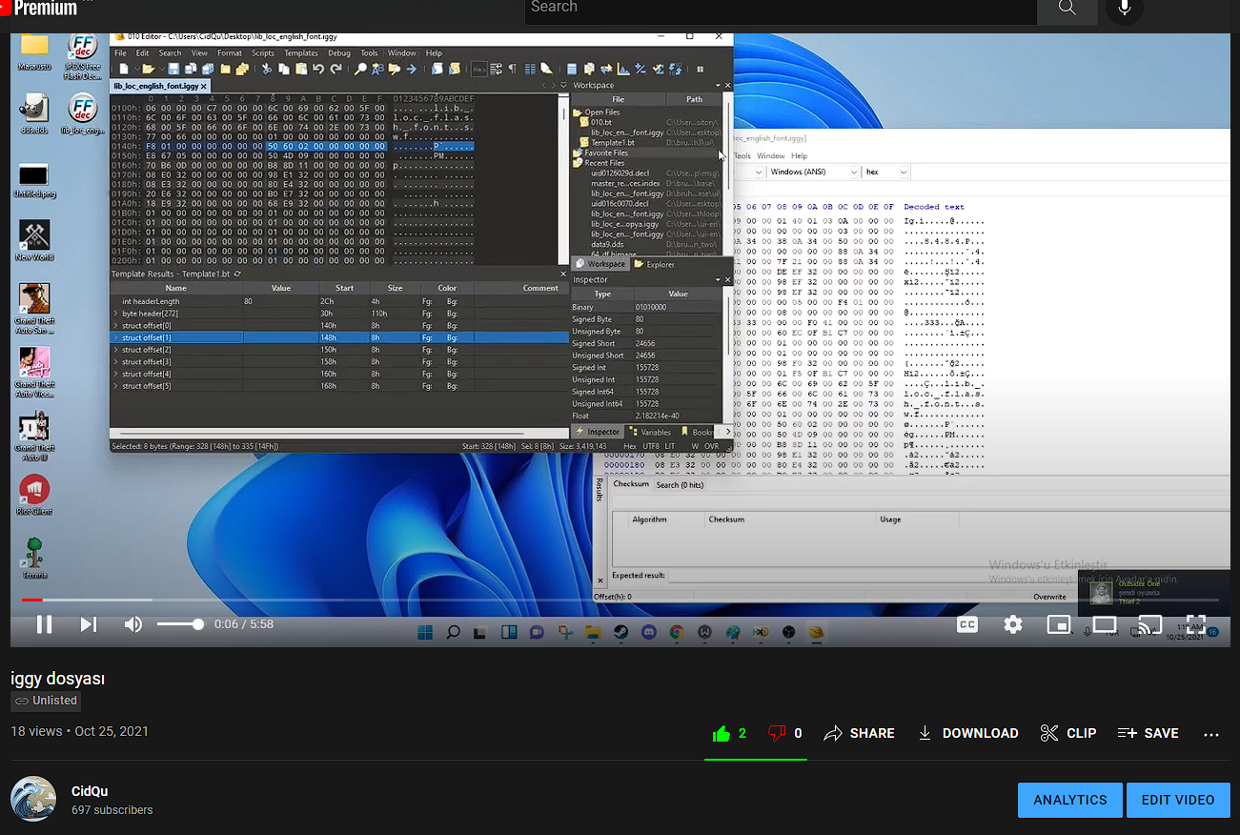This screenshot has height=835, width=1240.
Task: Expand the struct offset[5] row
Action: coord(116,386)
